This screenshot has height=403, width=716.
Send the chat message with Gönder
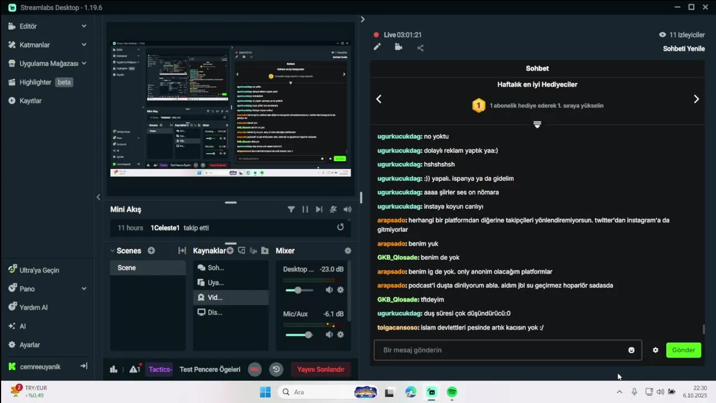click(684, 350)
